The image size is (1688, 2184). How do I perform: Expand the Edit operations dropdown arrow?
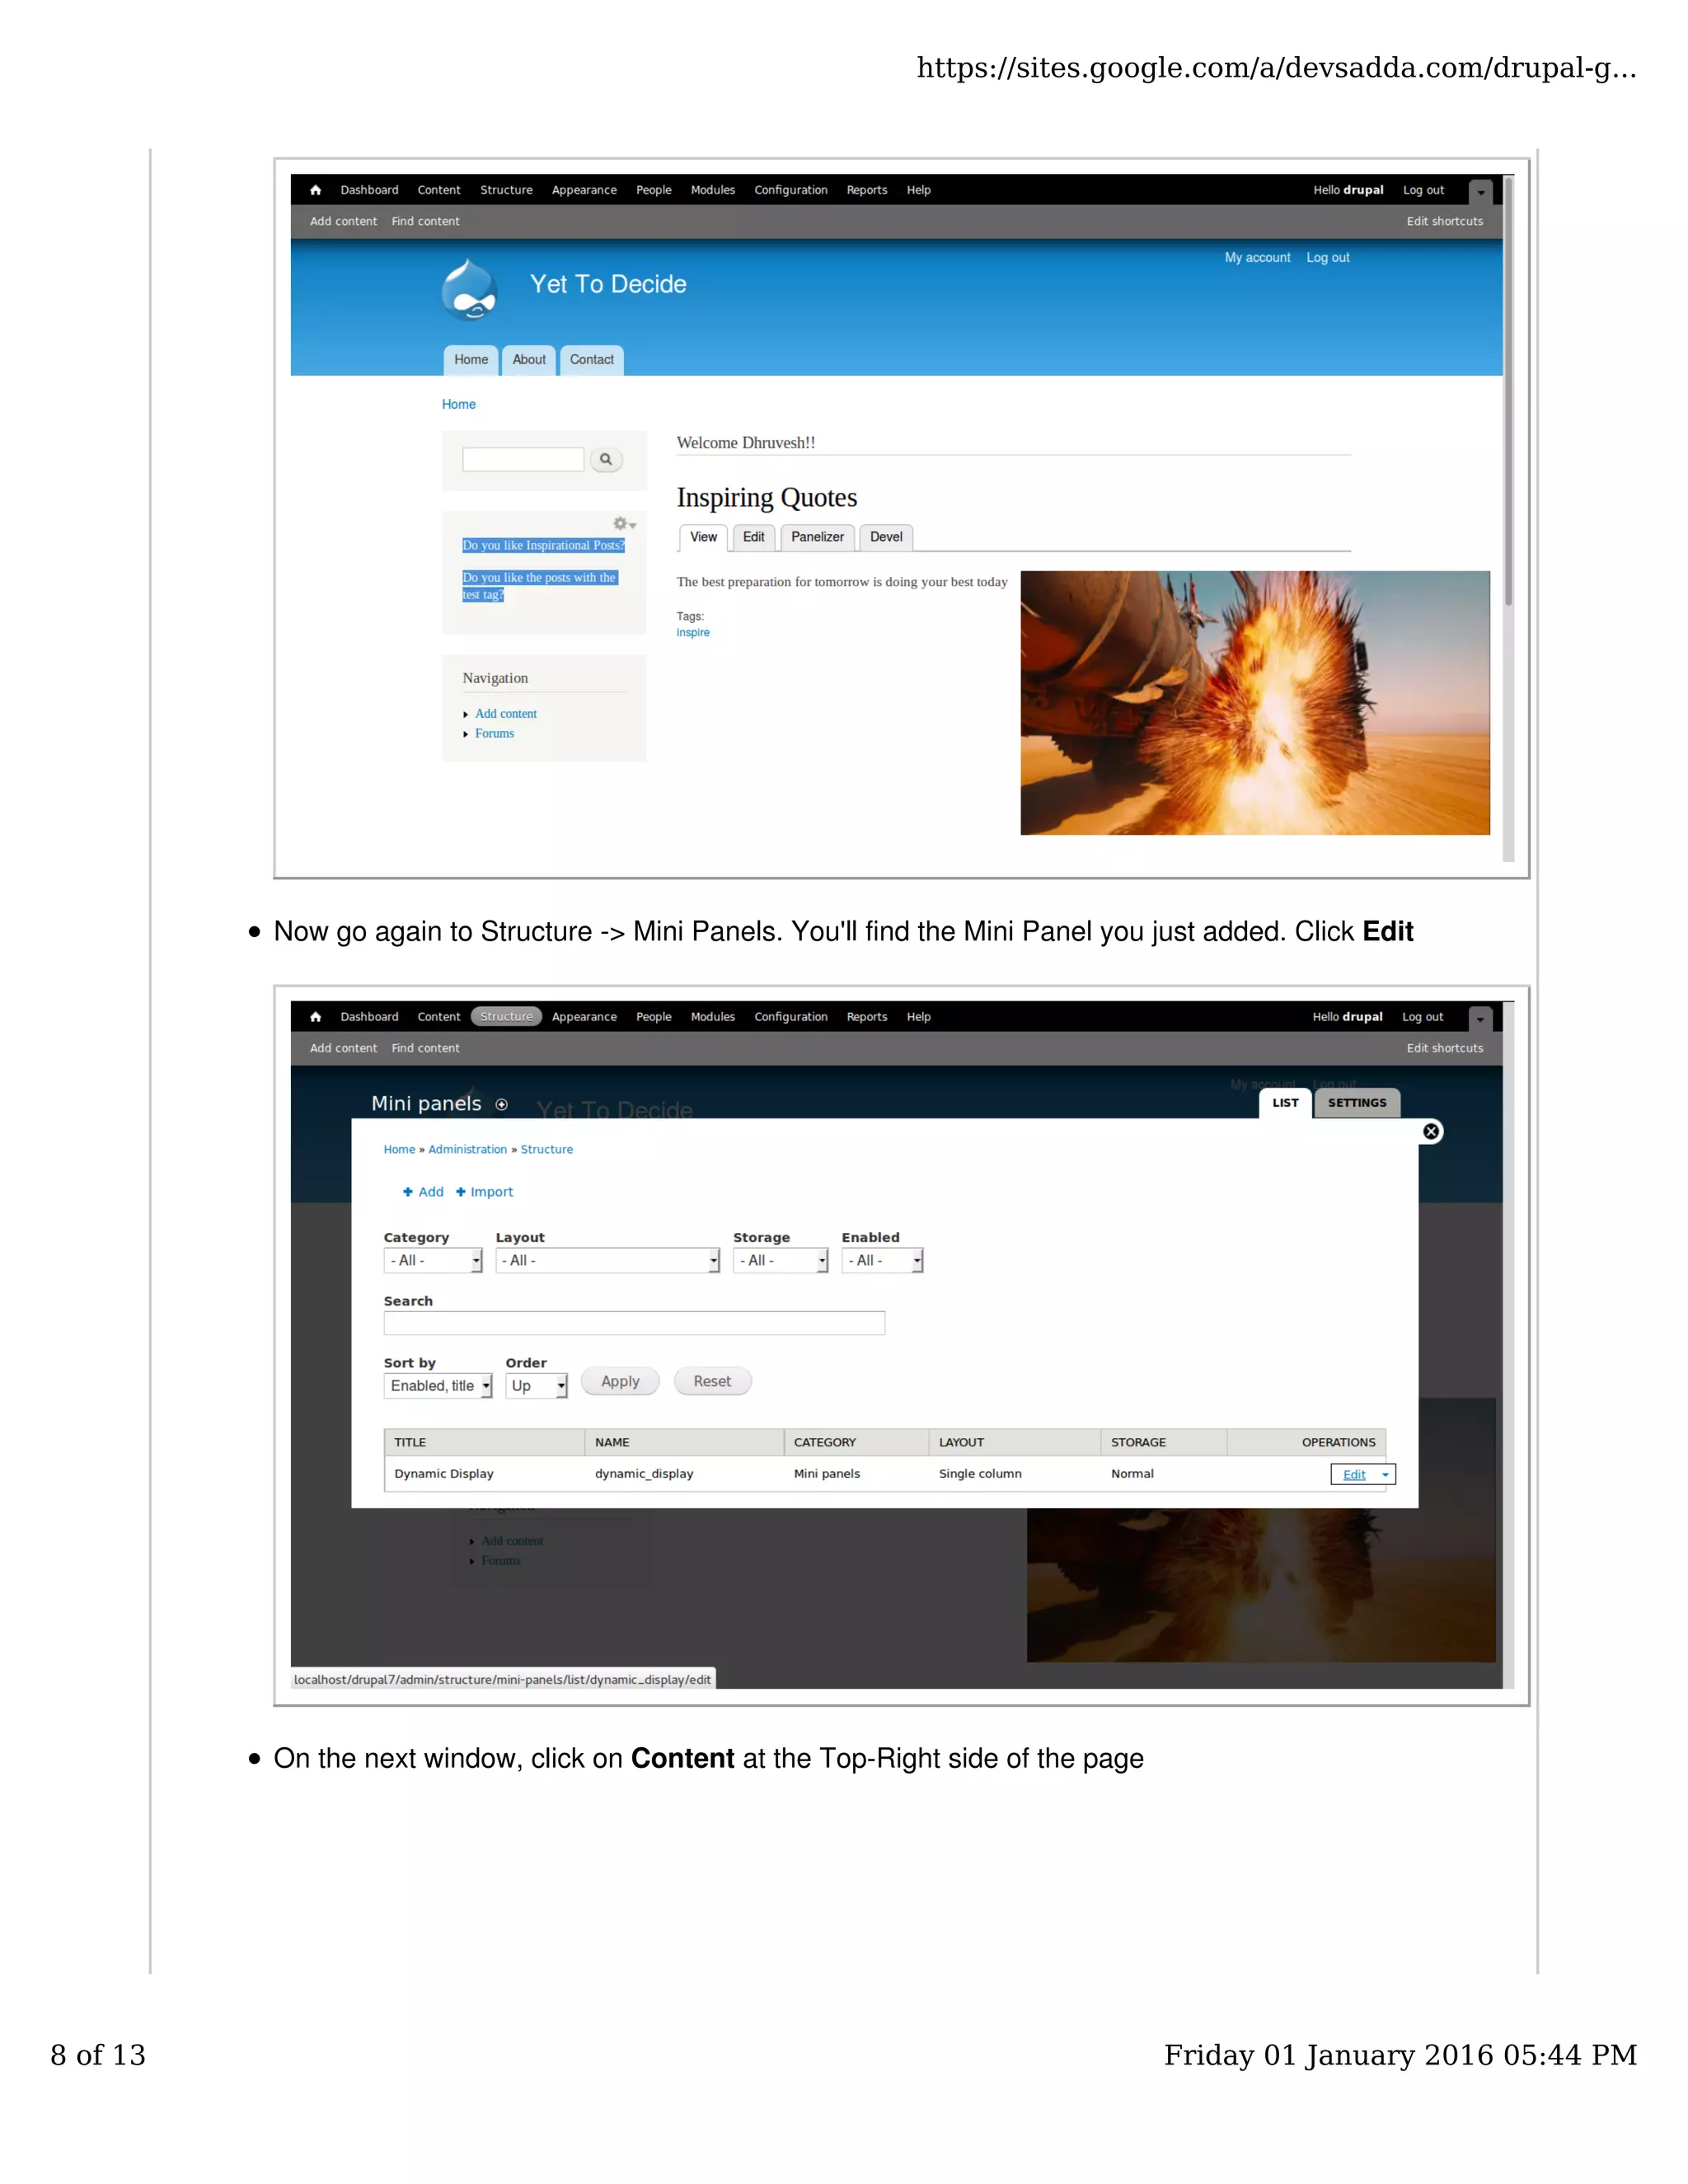[x=1385, y=1475]
